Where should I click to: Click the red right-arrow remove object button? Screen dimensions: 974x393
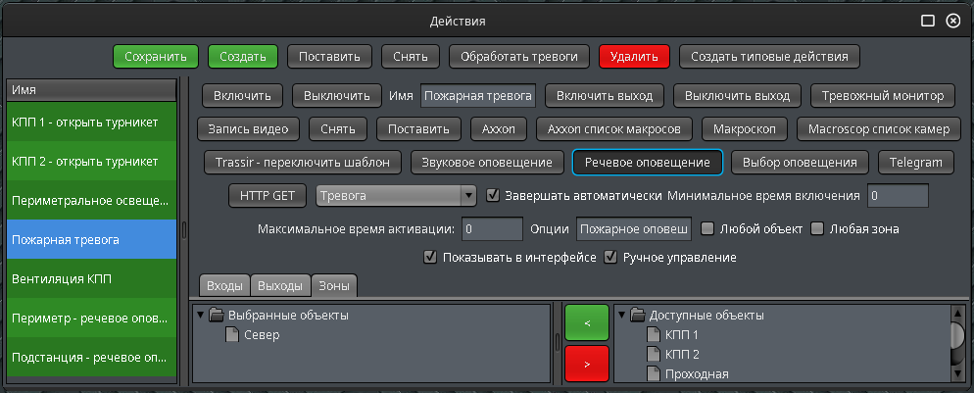tap(587, 364)
